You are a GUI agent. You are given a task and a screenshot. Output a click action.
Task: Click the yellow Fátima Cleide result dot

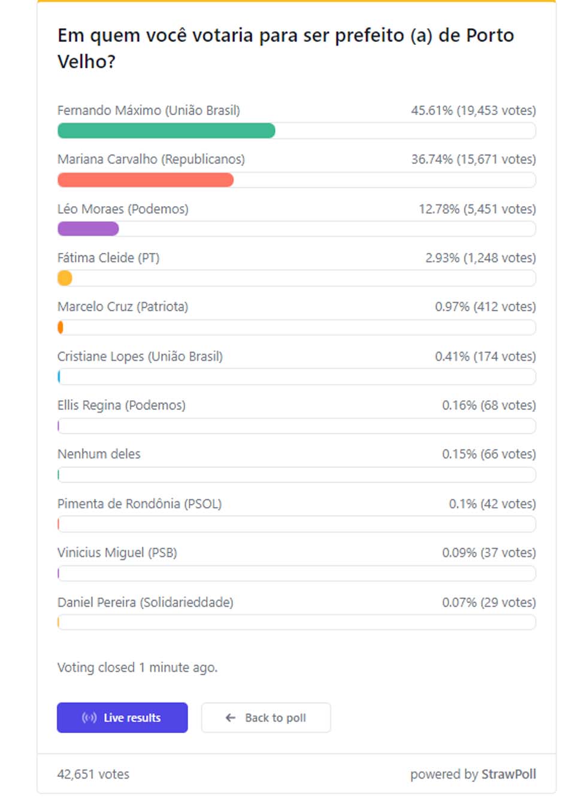[65, 278]
